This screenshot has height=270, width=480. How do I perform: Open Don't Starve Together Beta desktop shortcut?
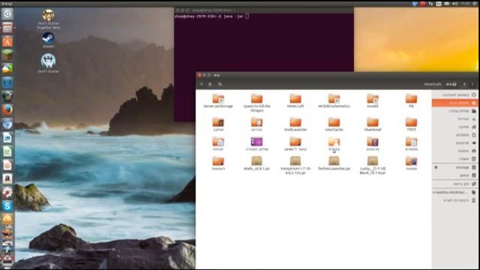48,19
